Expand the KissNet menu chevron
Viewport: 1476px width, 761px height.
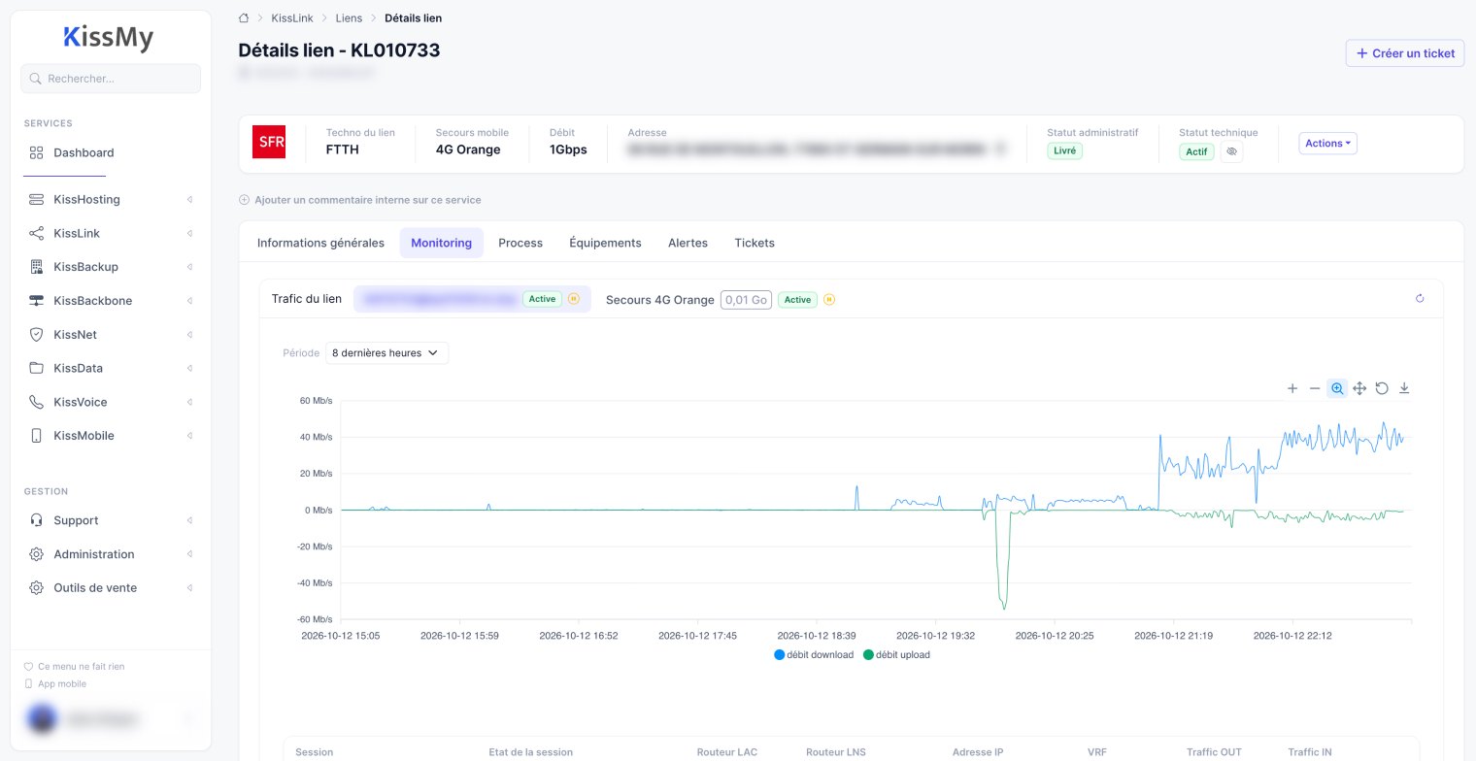click(x=190, y=335)
